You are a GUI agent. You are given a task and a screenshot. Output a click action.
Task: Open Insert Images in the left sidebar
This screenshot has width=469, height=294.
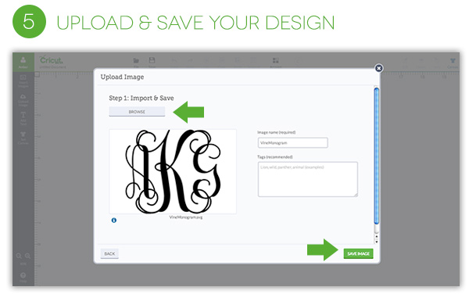click(23, 81)
